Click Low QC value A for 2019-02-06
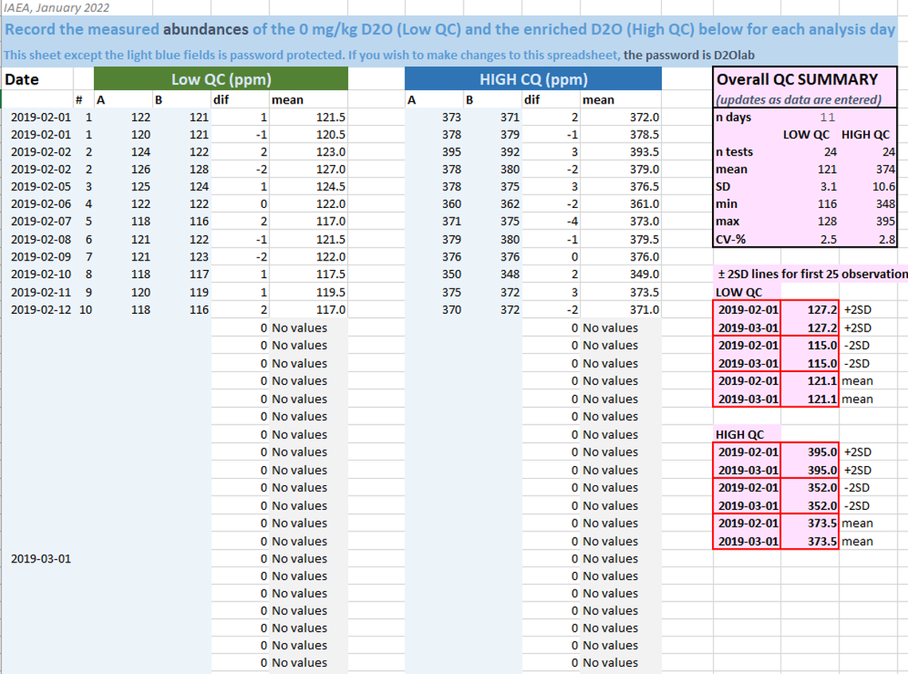The width and height of the screenshot is (908, 674). coord(139,204)
